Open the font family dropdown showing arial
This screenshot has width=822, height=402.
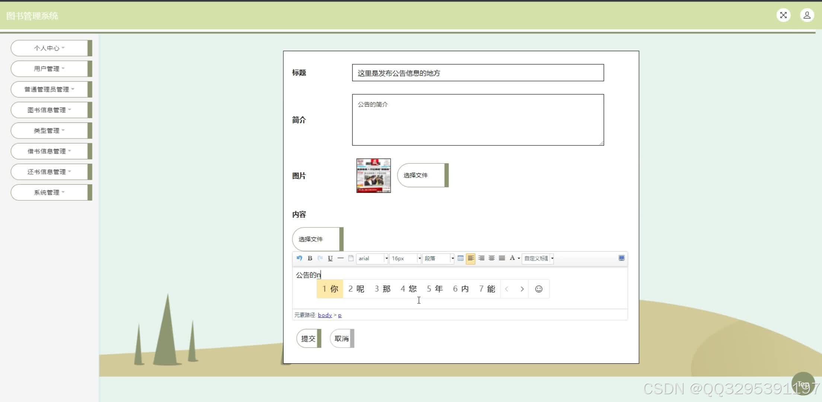coord(372,258)
